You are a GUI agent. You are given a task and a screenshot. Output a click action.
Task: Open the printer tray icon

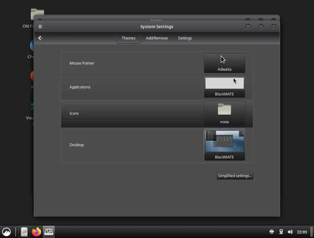pyautogui.click(x=272, y=232)
